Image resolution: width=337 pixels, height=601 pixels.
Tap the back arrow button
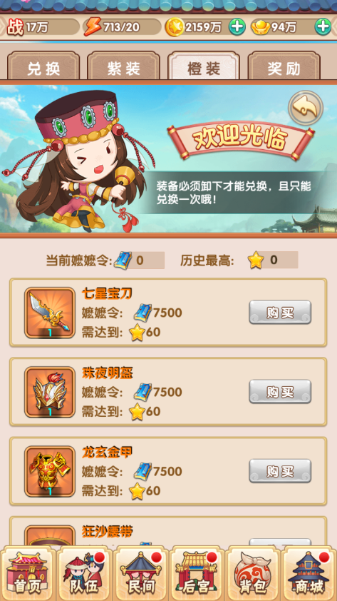[x=306, y=108]
